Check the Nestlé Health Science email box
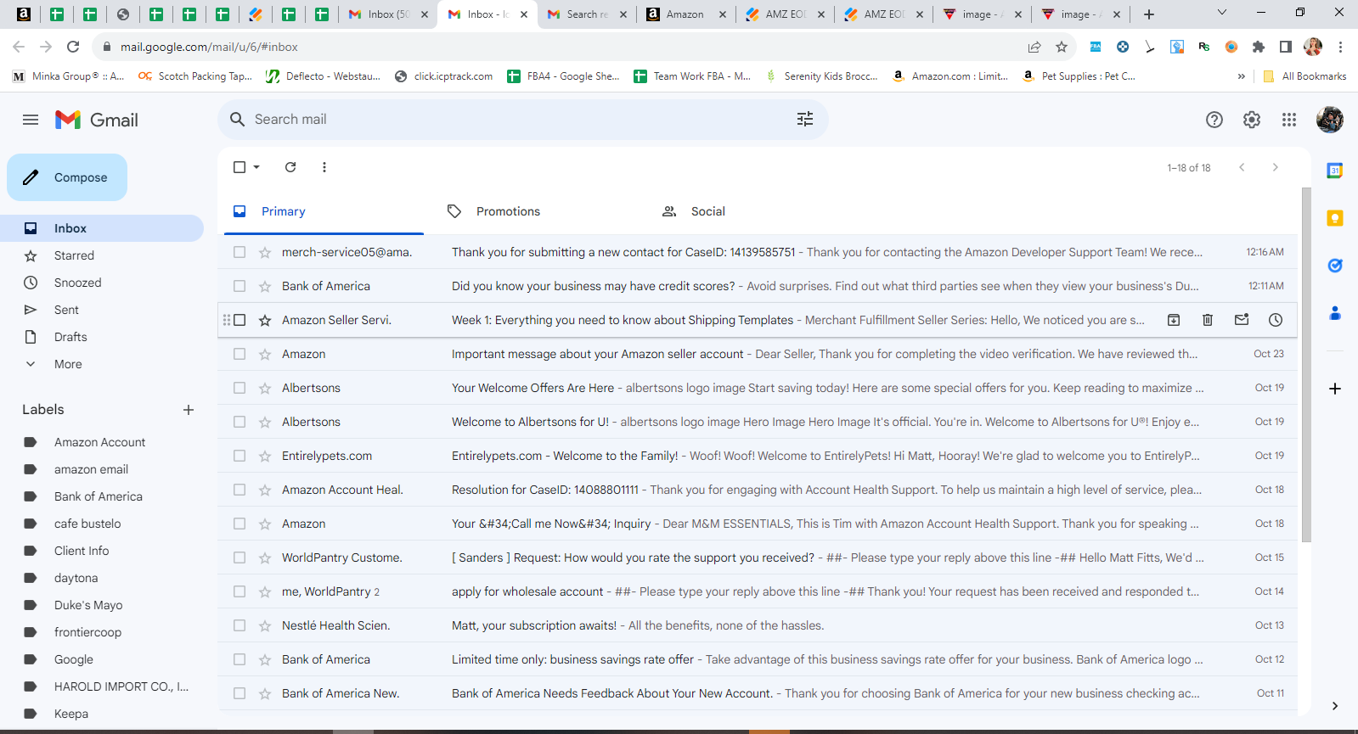 [x=239, y=625]
